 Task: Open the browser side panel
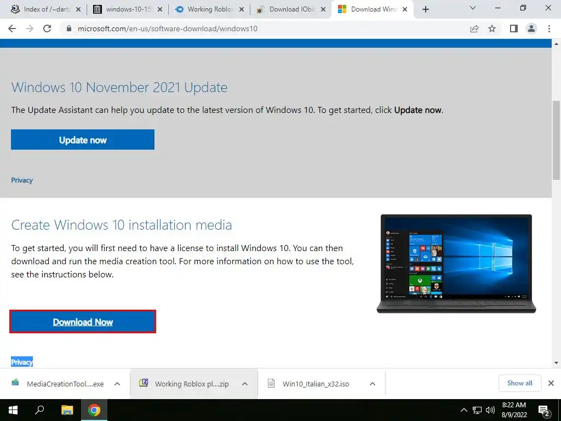click(514, 29)
